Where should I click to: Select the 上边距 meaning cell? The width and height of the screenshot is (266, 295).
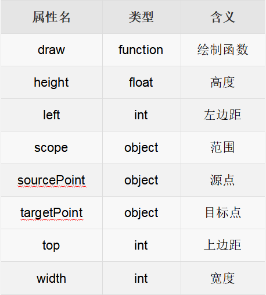[x=223, y=246]
